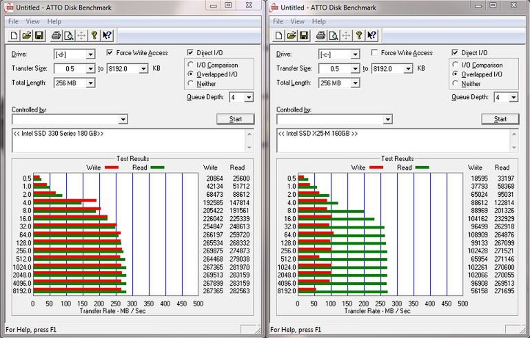Click About question mark icon in left window

click(x=94, y=36)
